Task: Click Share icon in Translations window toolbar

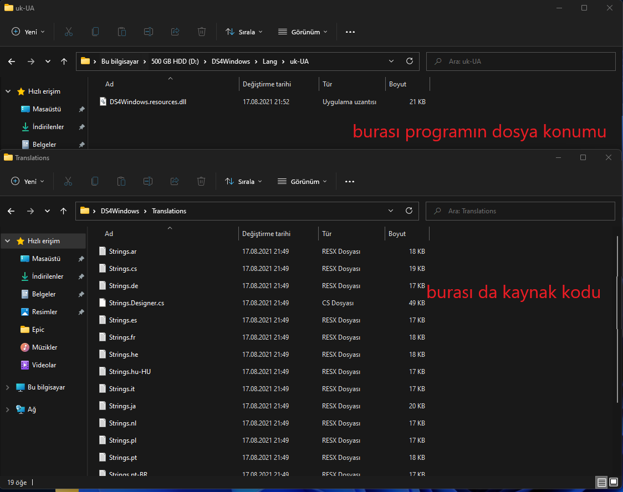Action: (175, 182)
